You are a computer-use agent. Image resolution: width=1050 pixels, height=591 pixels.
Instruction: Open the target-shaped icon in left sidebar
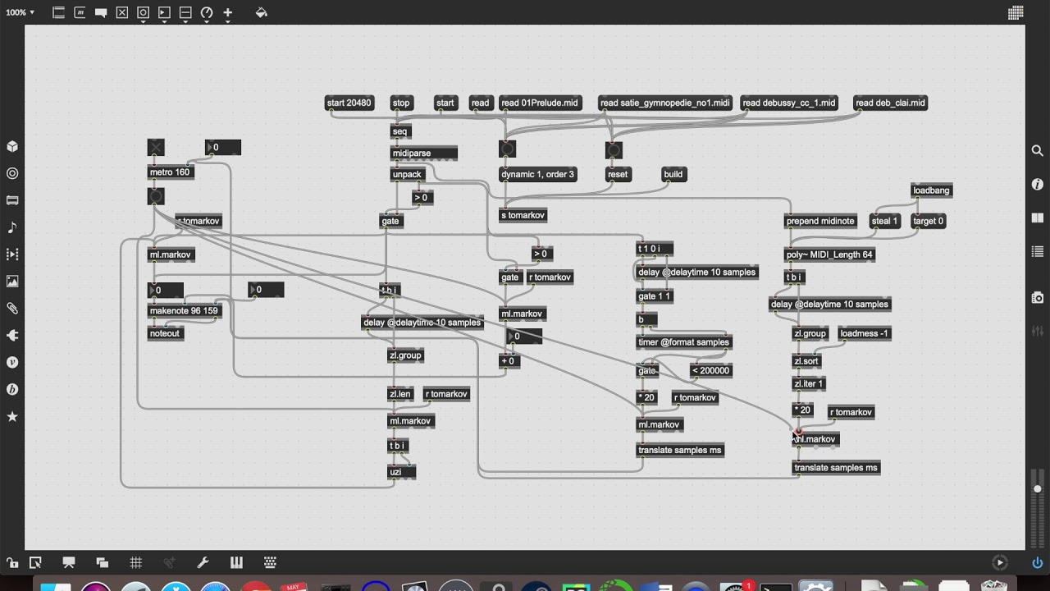(12, 174)
